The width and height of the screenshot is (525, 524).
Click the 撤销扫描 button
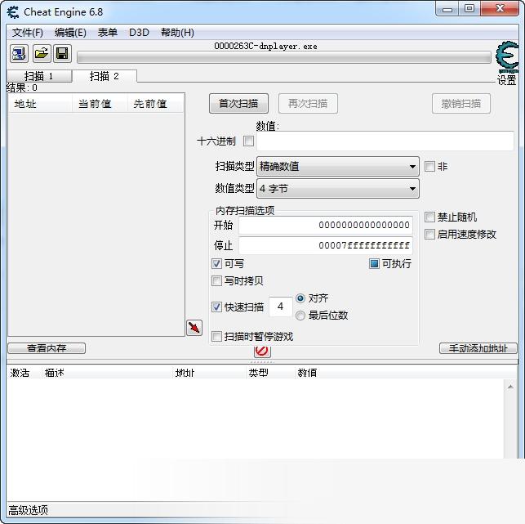coord(461,104)
